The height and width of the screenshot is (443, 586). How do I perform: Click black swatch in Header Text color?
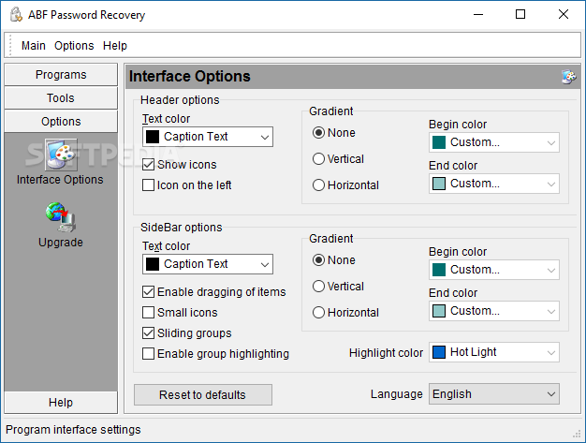point(153,137)
